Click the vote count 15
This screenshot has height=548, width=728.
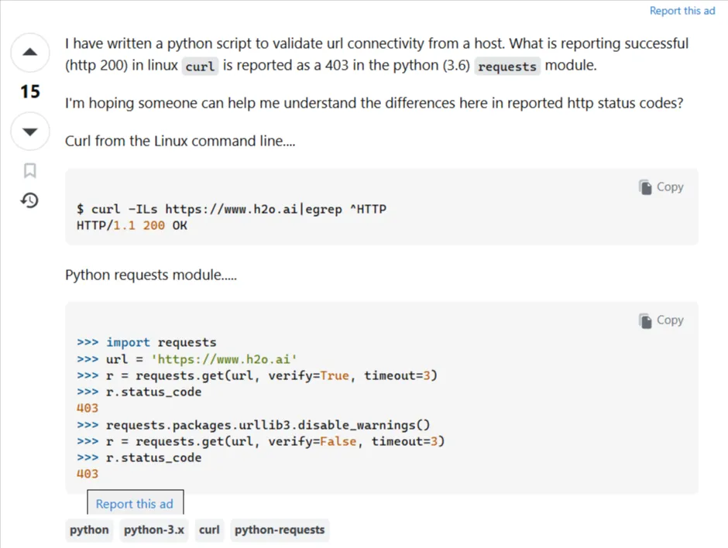[30, 91]
